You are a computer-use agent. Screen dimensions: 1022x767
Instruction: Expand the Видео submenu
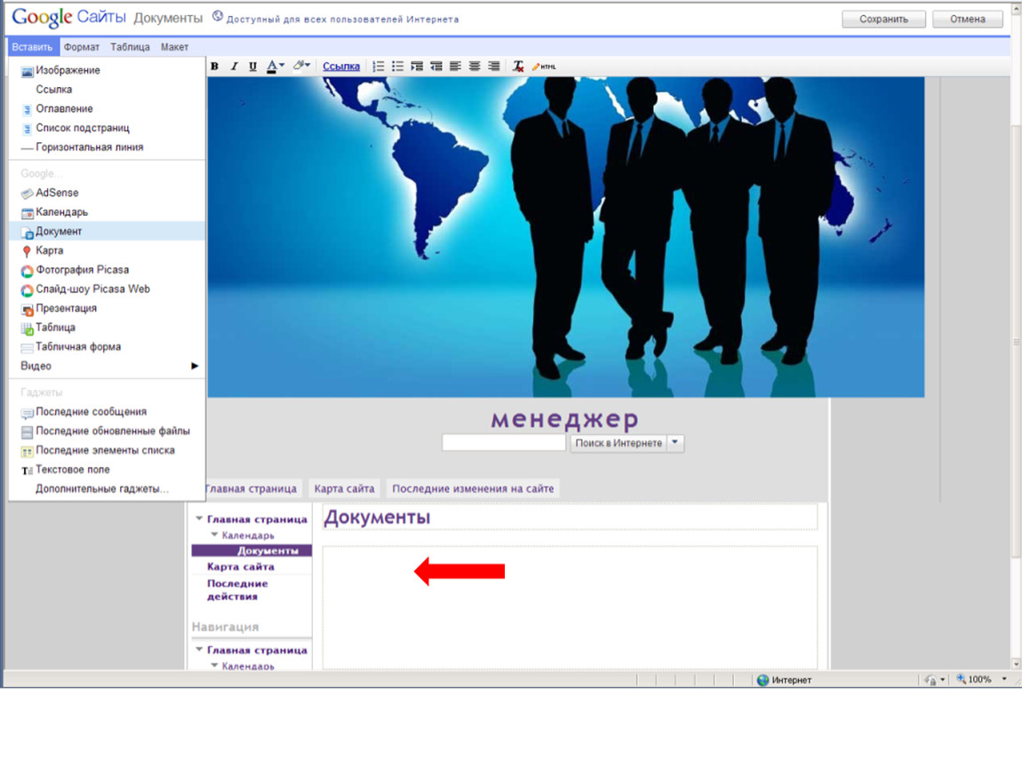(x=107, y=366)
